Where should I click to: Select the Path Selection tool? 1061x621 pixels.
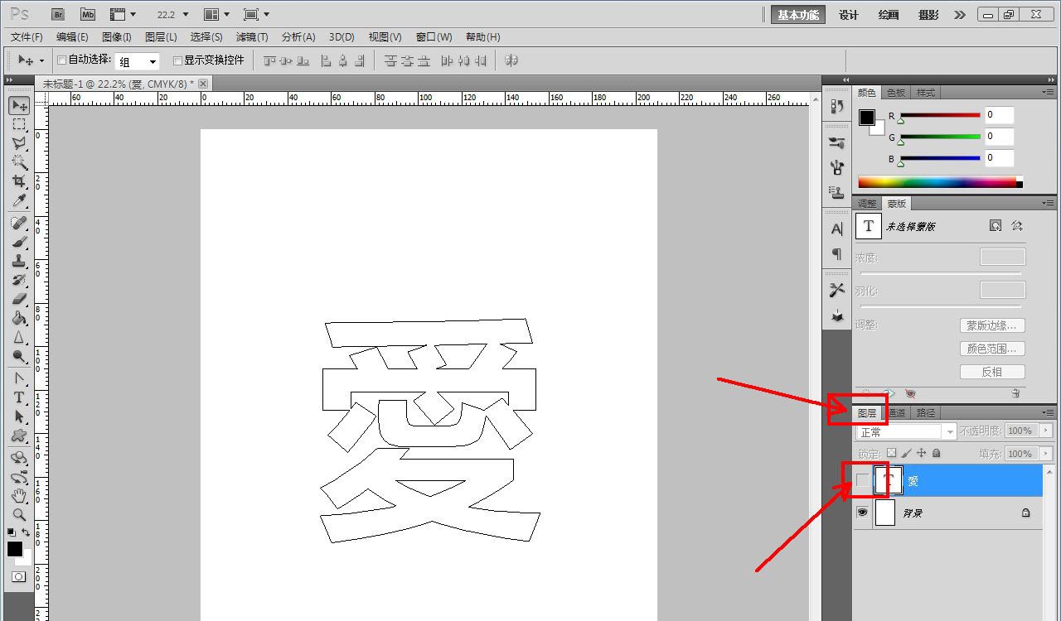point(19,416)
